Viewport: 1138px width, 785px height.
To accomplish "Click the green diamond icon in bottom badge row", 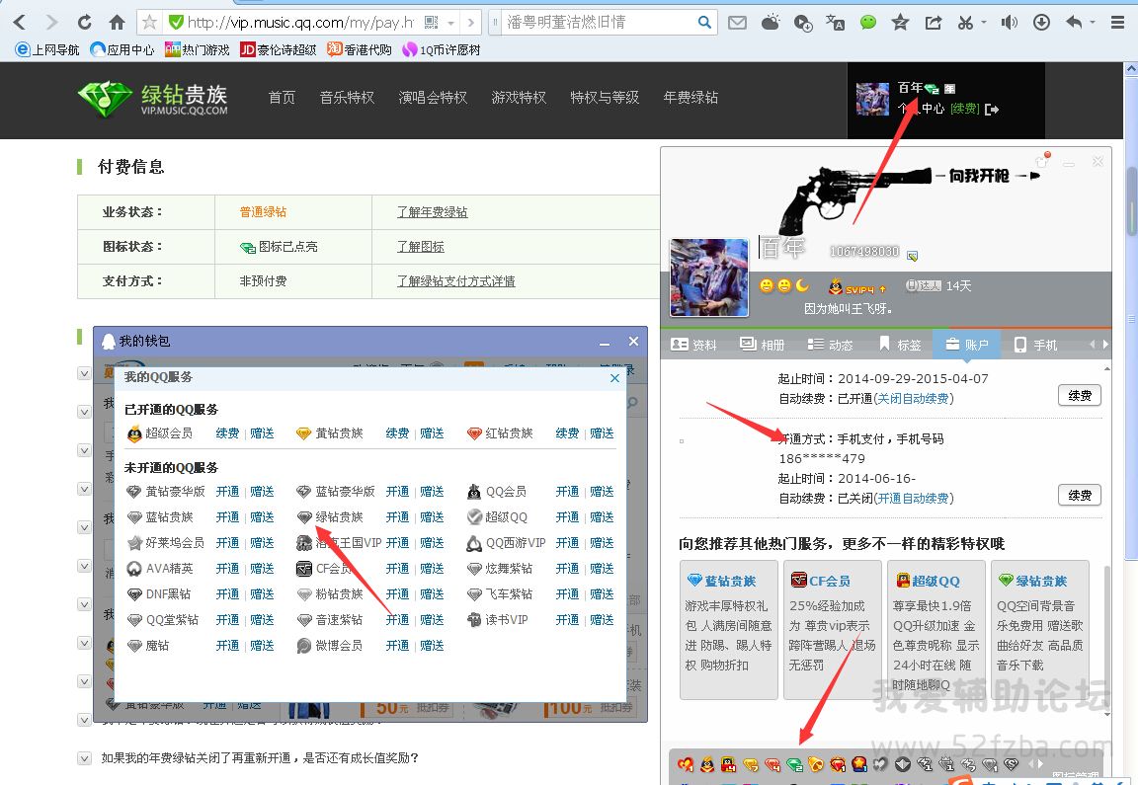I will [x=794, y=764].
